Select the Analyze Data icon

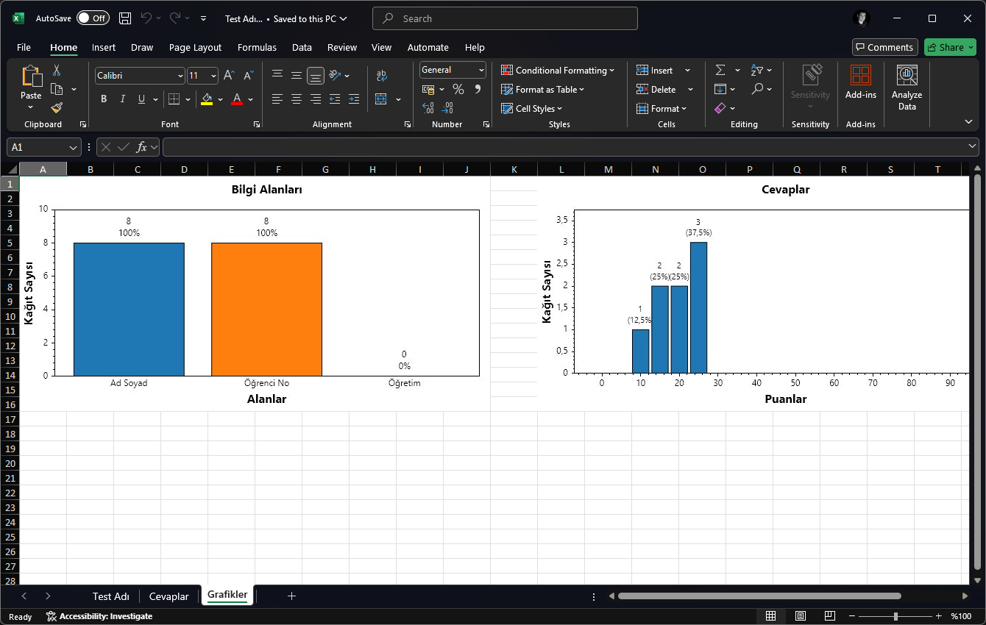pos(907,81)
